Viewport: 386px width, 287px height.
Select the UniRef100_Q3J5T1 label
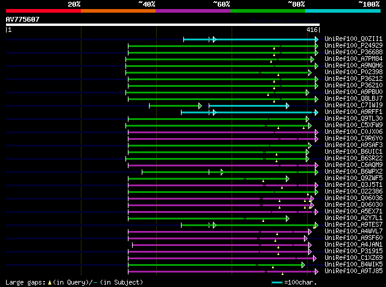pos(353,185)
